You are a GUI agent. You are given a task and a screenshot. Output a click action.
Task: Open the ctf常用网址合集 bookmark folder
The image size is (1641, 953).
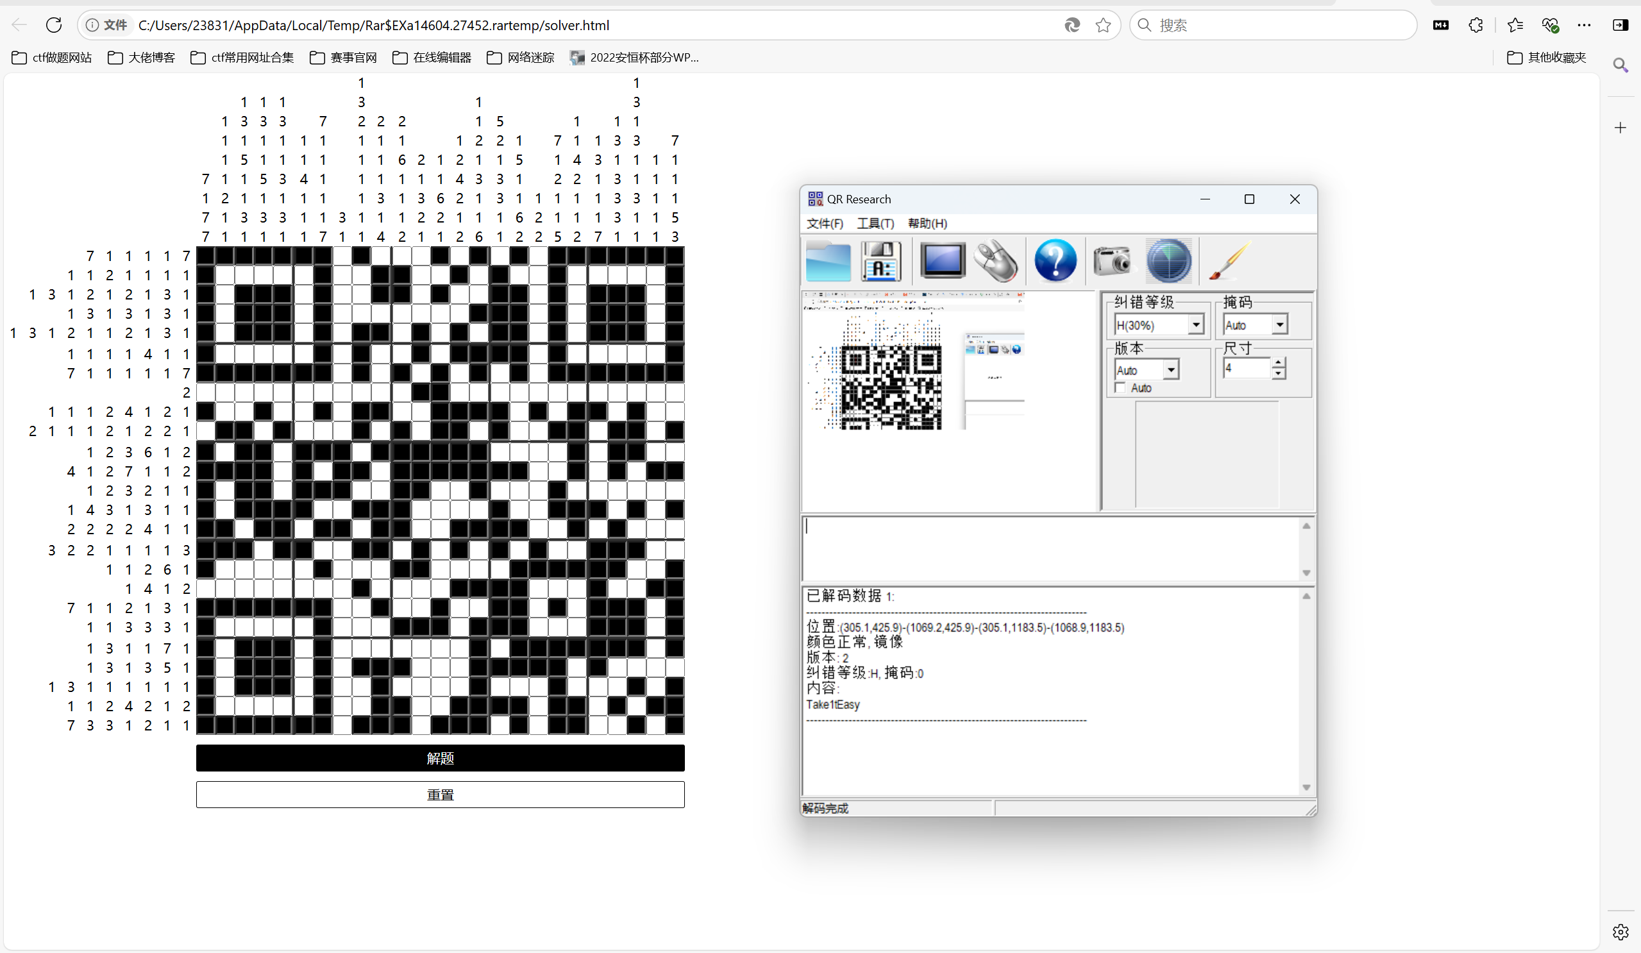click(x=242, y=57)
